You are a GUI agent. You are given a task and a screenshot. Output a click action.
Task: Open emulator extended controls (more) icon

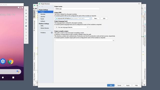(x=26, y=42)
